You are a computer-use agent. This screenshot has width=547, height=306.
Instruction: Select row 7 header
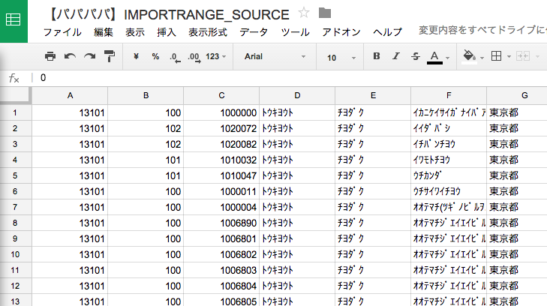(15, 207)
